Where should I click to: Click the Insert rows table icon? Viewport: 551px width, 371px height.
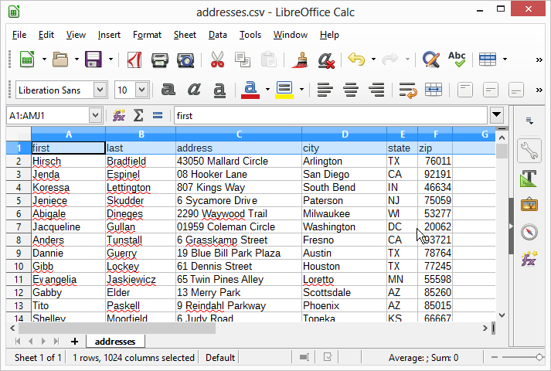coord(488,60)
